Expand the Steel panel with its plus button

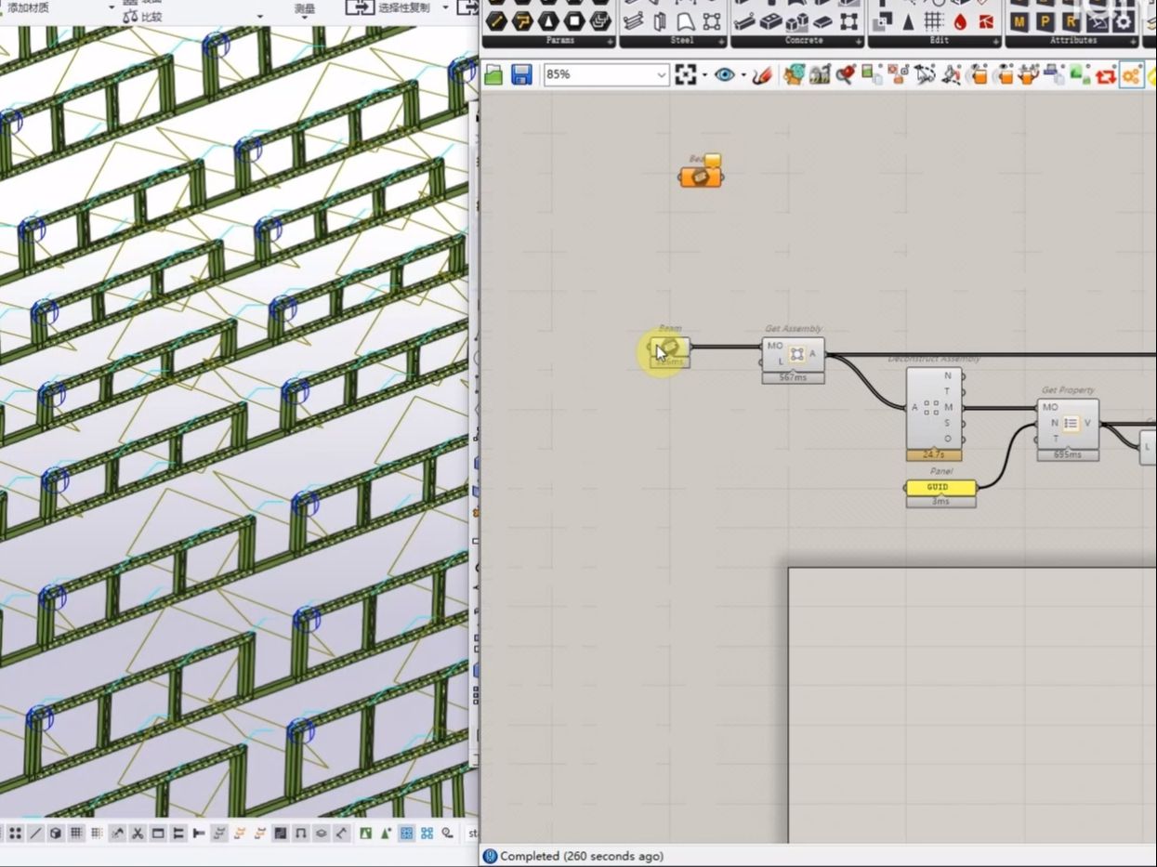[x=722, y=41]
